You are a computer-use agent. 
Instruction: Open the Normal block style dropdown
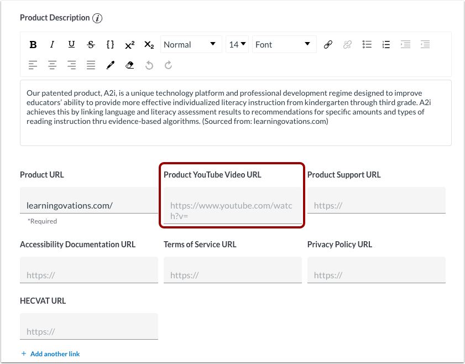pyautogui.click(x=191, y=44)
